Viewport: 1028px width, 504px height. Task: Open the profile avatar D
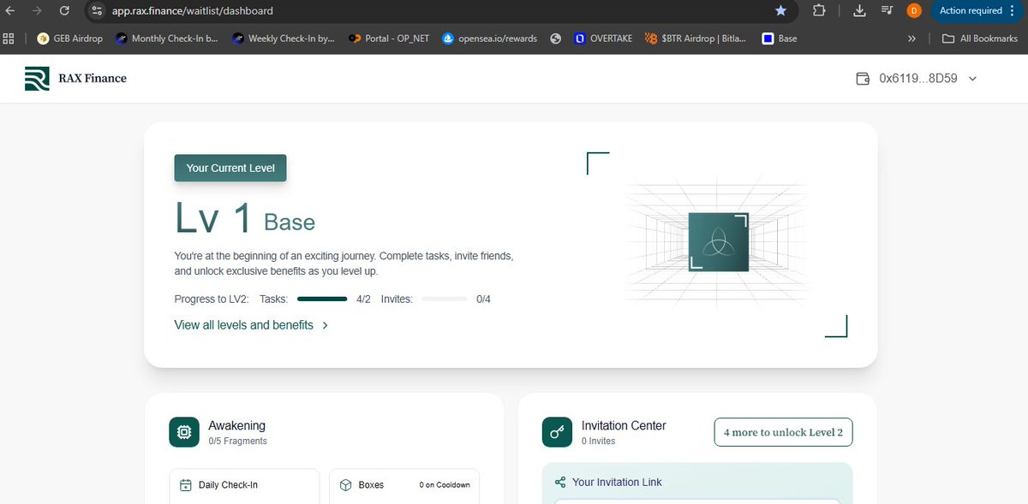point(914,11)
